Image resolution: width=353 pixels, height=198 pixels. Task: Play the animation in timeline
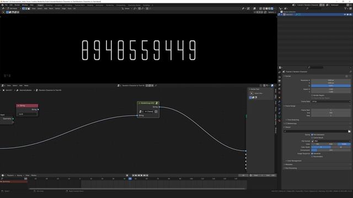141,175
